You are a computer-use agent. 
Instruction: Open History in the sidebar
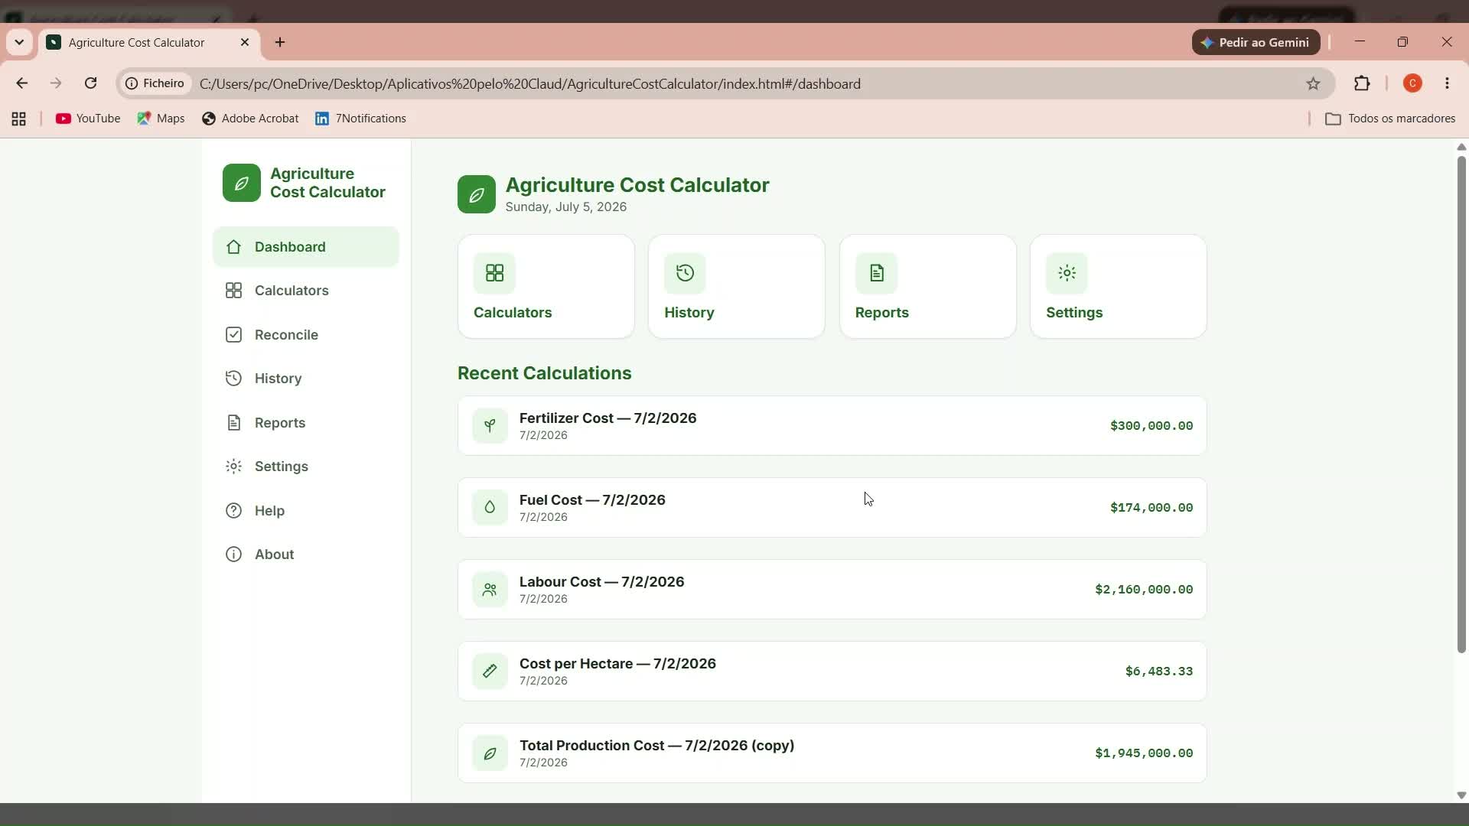(x=305, y=379)
